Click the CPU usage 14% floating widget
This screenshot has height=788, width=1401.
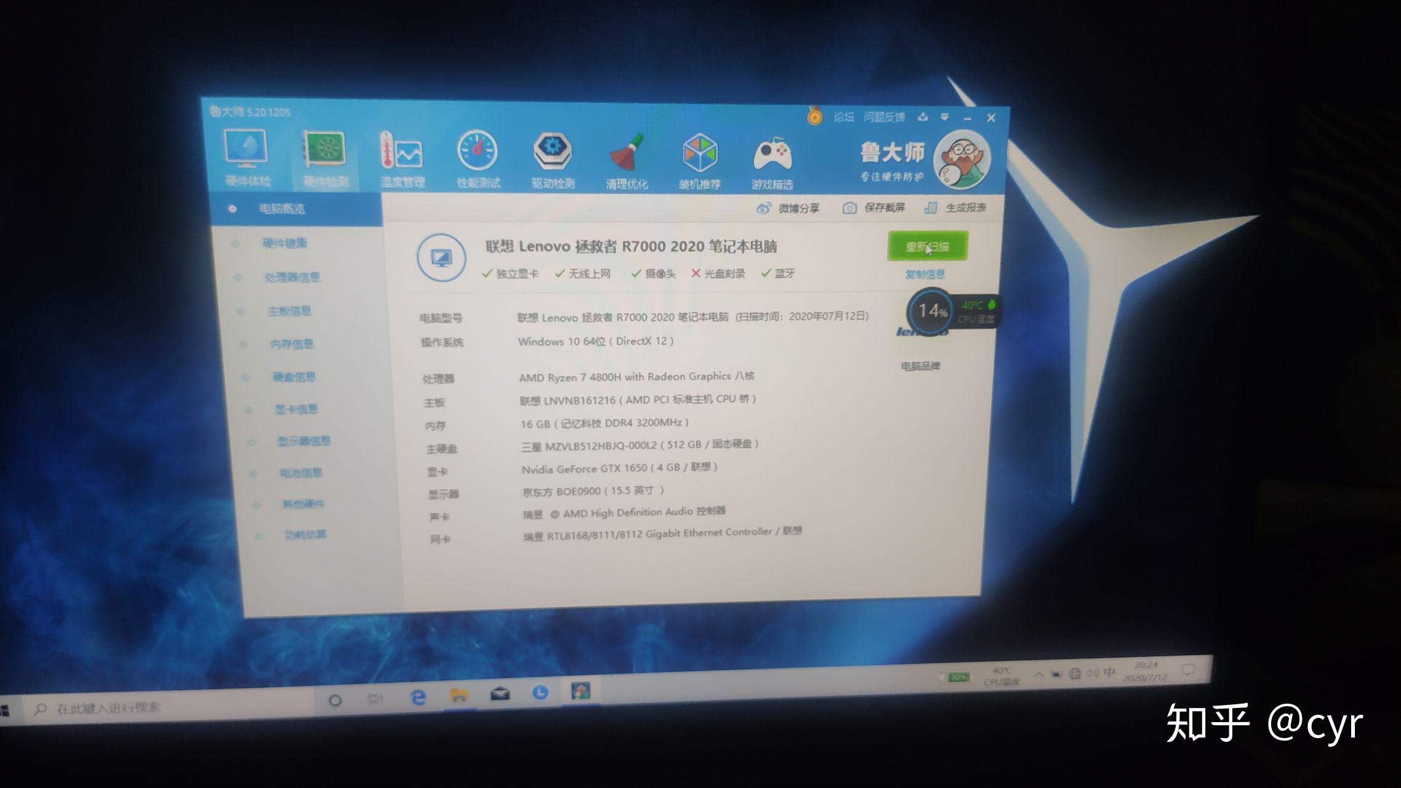tap(932, 311)
